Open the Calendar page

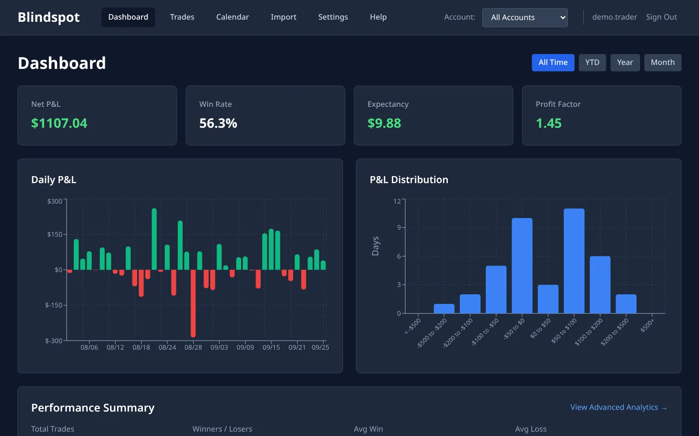coord(232,17)
